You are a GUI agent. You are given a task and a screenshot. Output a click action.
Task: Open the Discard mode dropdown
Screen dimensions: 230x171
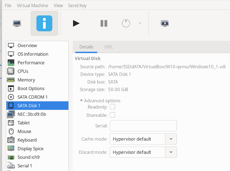point(143,152)
